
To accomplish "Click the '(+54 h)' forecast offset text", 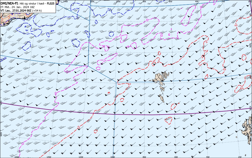I will (x=37, y=11).
